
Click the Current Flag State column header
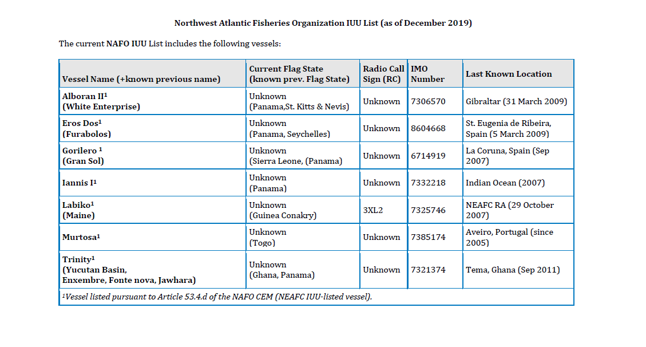click(303, 74)
